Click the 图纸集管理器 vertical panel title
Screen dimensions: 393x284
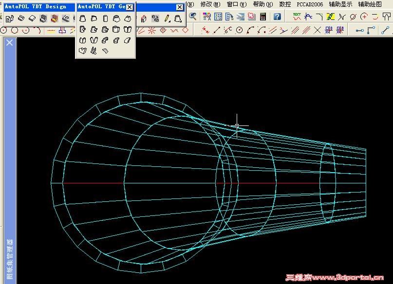(x=10, y=259)
